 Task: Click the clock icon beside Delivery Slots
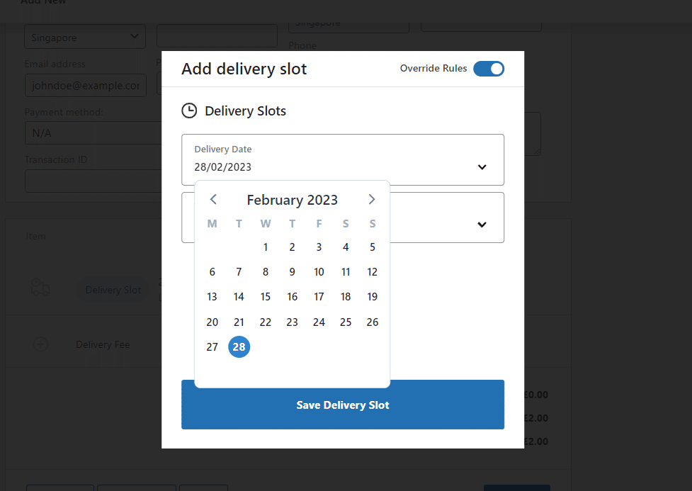coord(188,111)
